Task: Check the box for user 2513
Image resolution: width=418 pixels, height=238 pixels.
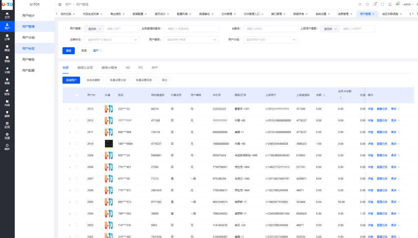Action: click(77, 109)
